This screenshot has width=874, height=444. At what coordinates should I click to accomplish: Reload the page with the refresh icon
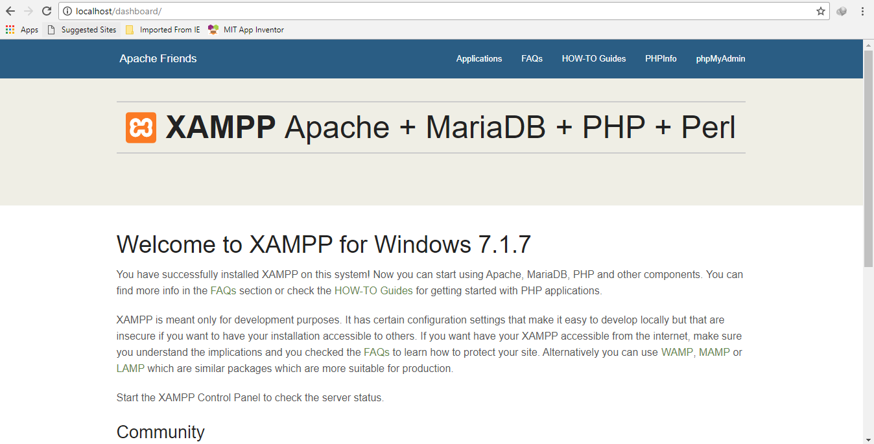point(47,11)
